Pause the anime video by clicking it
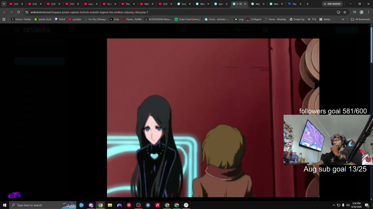The width and height of the screenshot is (373, 209). coord(213,118)
